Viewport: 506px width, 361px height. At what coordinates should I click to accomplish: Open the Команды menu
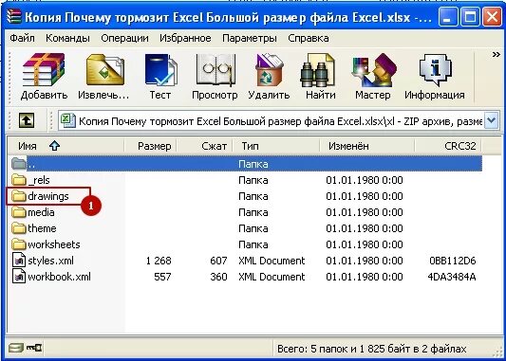67,38
